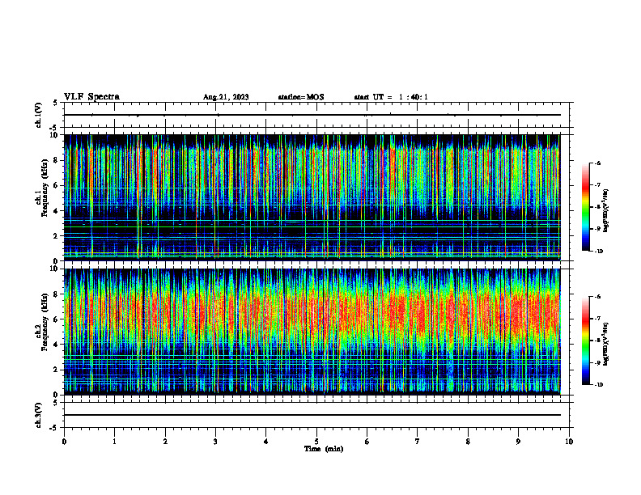Viewport: 641px width, 495px height.
Task: Click the "start UT = 1 :40: 1" text
Action: [391, 97]
